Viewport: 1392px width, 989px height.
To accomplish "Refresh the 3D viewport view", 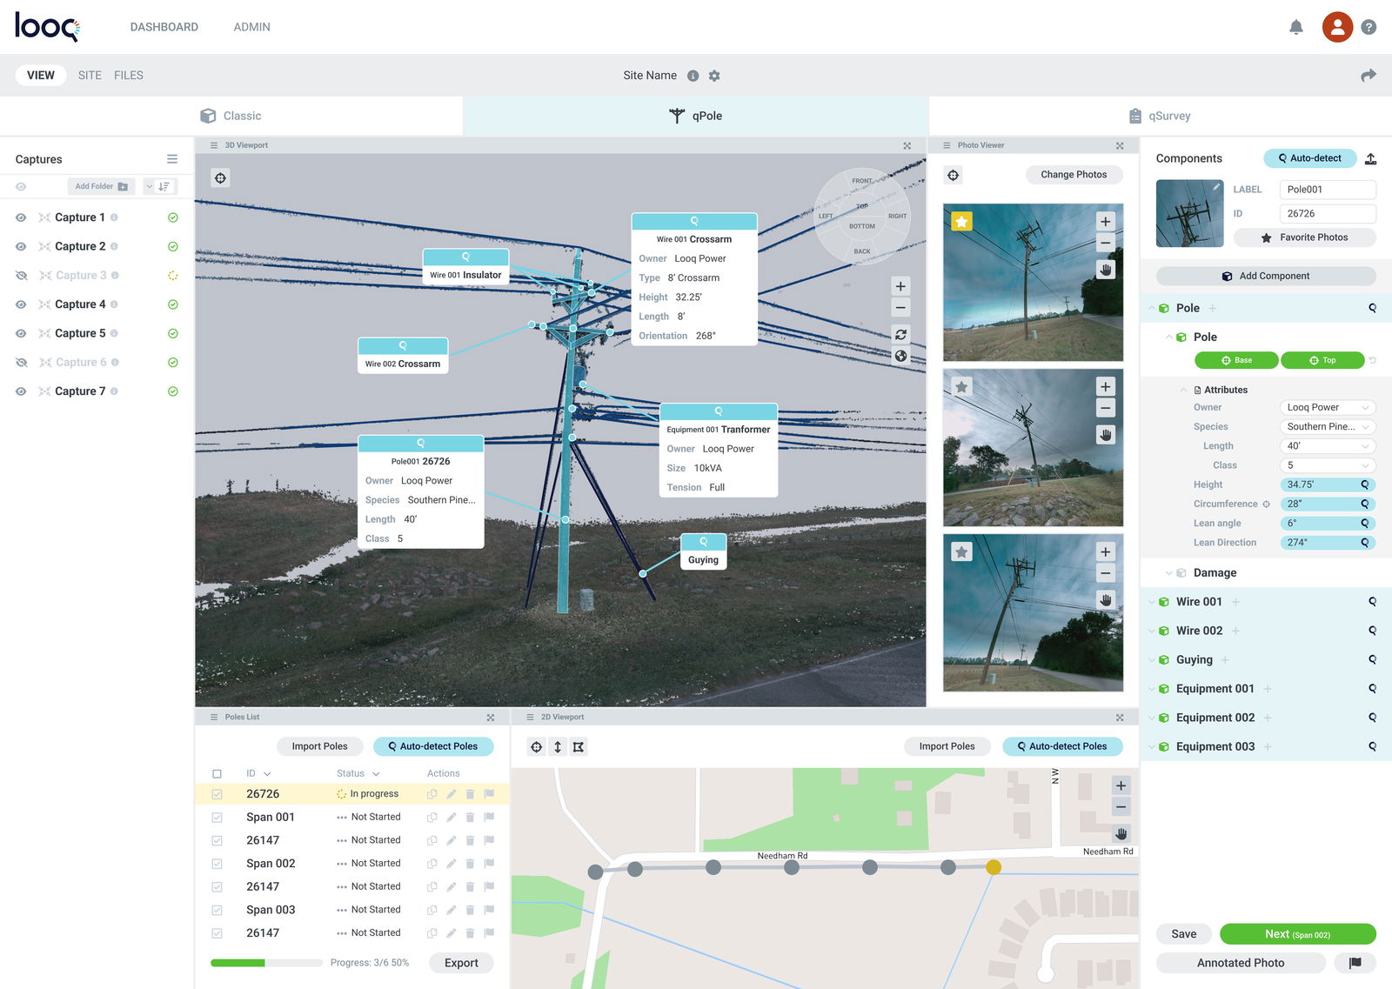I will [900, 332].
